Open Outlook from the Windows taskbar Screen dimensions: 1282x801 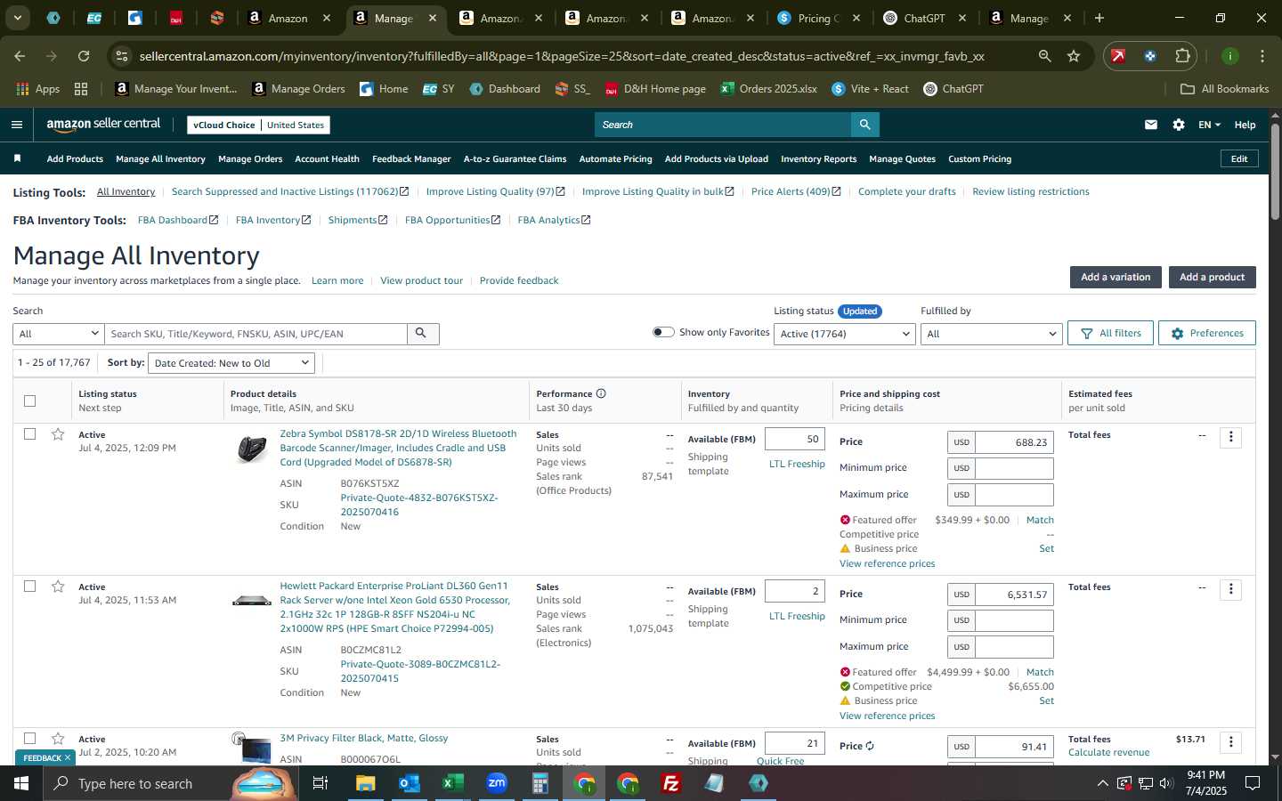[409, 783]
